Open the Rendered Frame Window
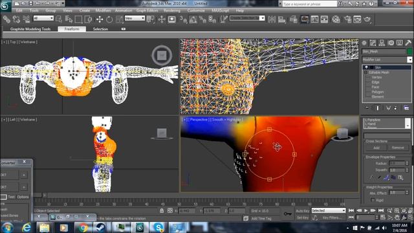Image resolution: width=414 pixels, height=233 pixels. (x=357, y=19)
